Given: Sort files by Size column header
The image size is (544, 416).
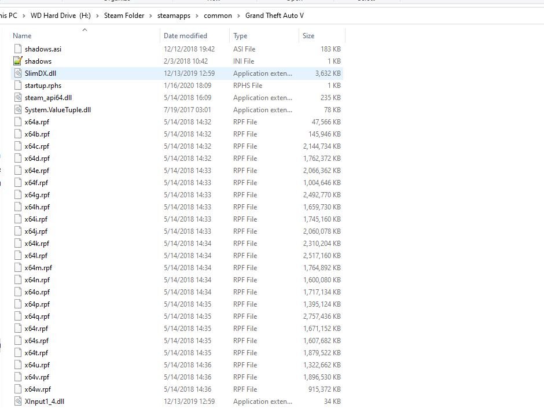Looking at the screenshot, I should (x=308, y=36).
